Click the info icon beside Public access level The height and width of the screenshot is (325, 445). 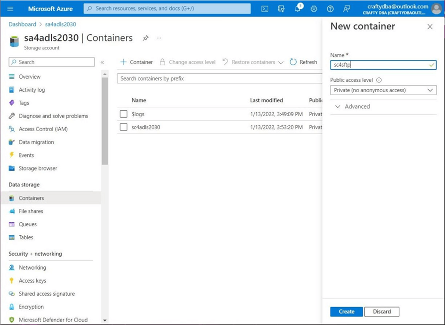379,80
